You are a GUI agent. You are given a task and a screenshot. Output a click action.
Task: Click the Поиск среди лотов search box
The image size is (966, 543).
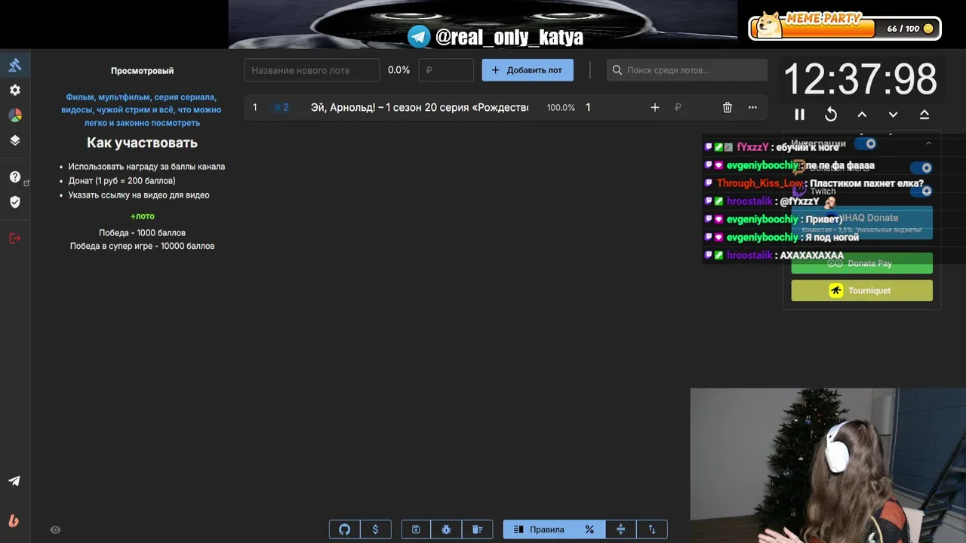coord(687,70)
